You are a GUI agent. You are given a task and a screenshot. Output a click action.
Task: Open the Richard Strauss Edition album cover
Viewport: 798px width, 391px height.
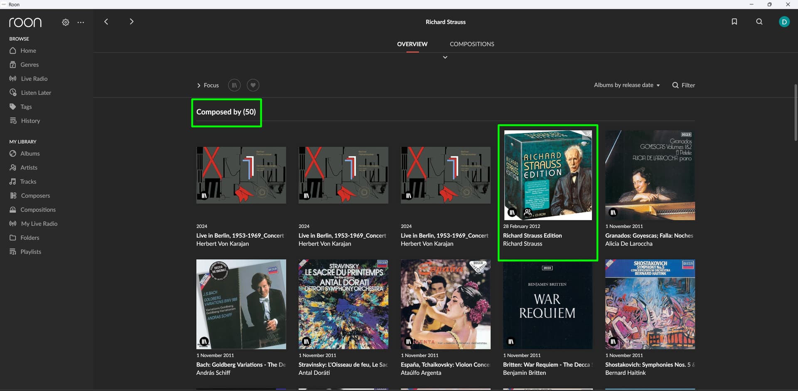click(547, 175)
